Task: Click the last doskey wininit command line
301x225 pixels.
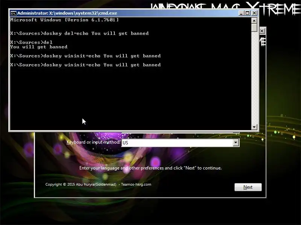Action: coord(85,65)
